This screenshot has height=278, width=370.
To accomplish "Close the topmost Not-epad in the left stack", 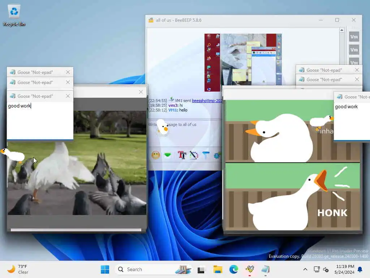I will [x=68, y=72].
